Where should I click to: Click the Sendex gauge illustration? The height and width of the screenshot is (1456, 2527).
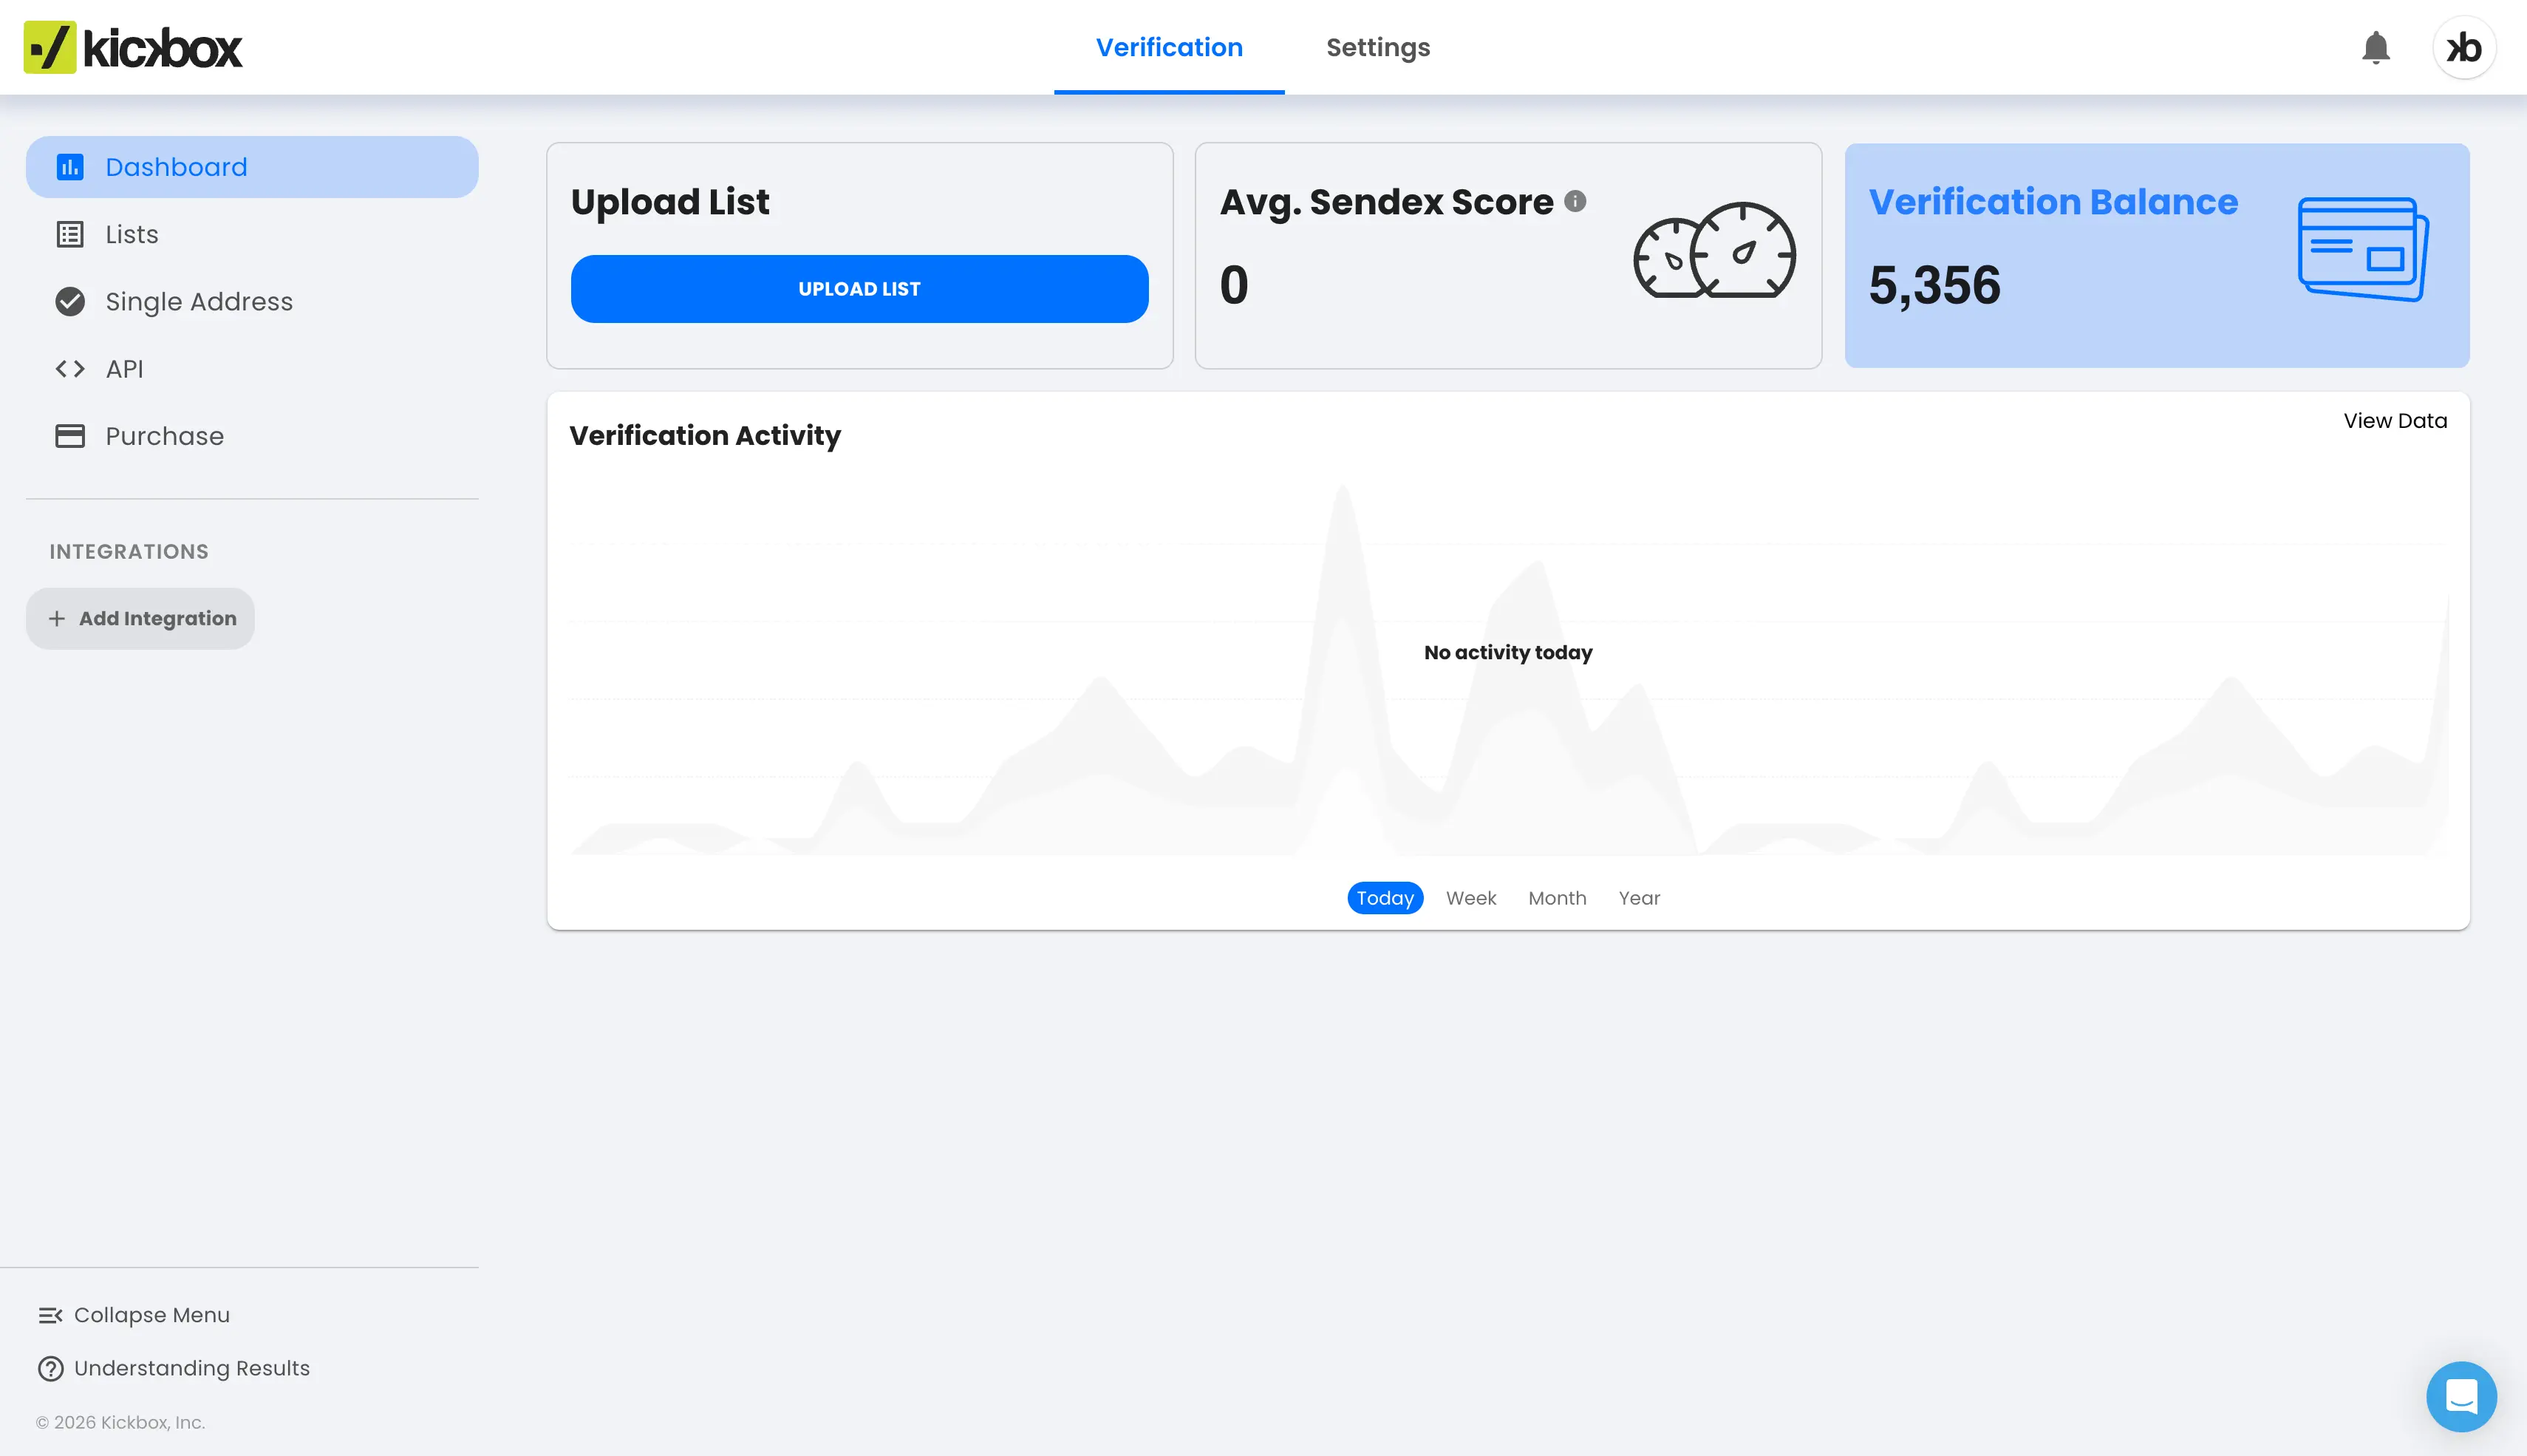1714,250
